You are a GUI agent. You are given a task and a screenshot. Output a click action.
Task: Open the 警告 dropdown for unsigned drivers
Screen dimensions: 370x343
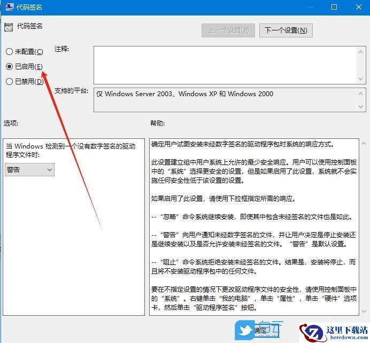coord(29,169)
